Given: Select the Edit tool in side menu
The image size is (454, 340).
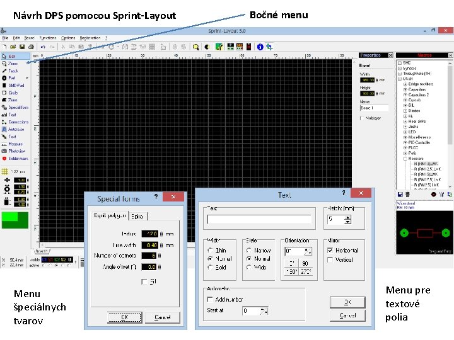Looking at the screenshot, I should click(x=15, y=56).
